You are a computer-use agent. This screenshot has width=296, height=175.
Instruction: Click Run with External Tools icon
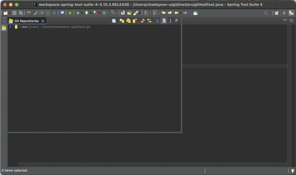click(96, 13)
